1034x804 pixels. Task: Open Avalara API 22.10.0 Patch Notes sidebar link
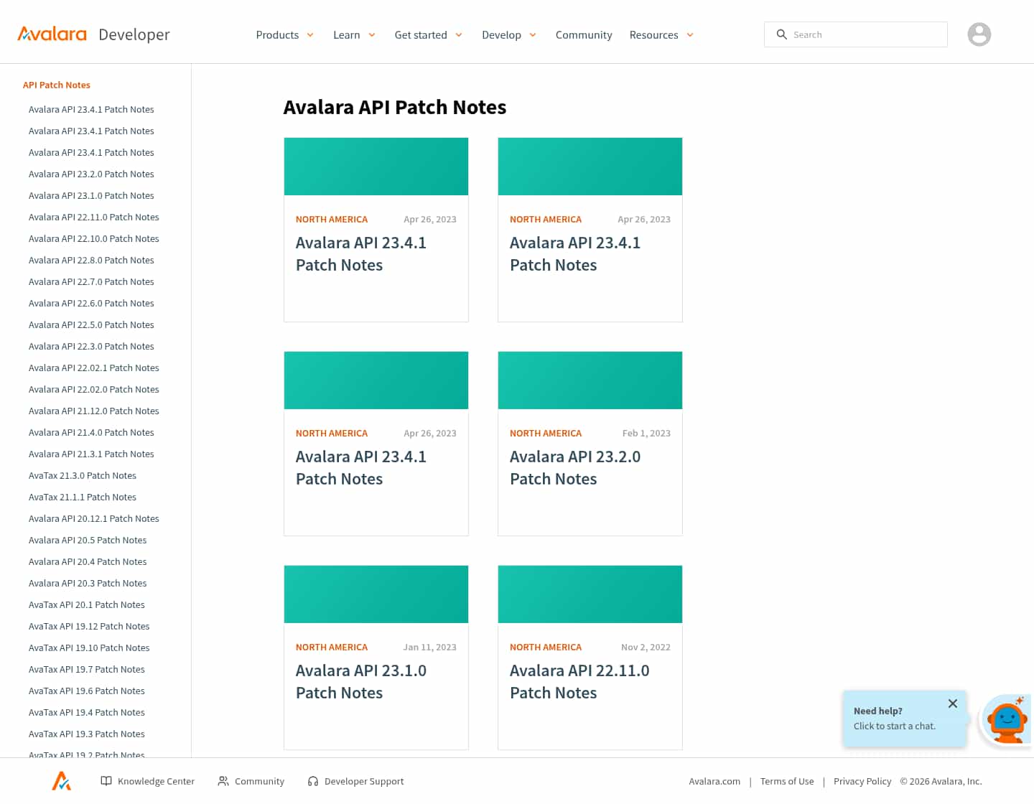pyautogui.click(x=93, y=238)
